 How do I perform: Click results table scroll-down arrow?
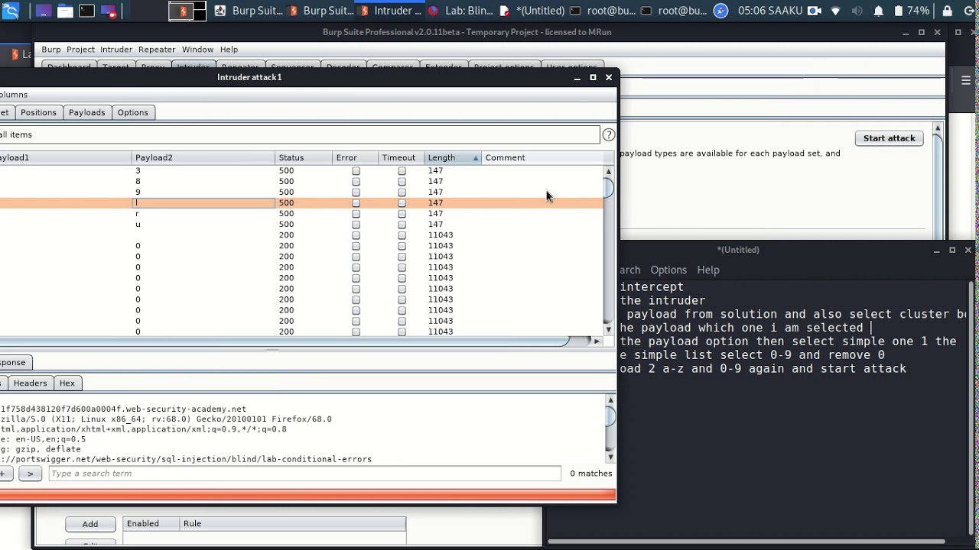(609, 329)
